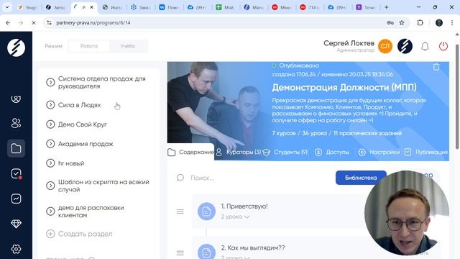Click the name Сергей Локтев
The image size is (460, 259).
click(349, 43)
